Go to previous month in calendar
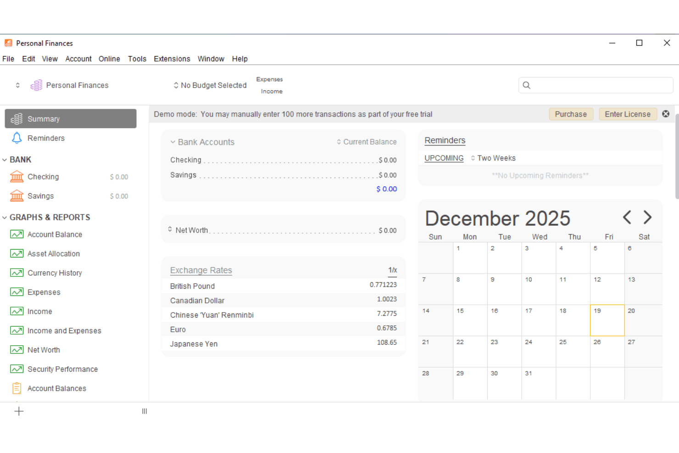 click(x=627, y=217)
